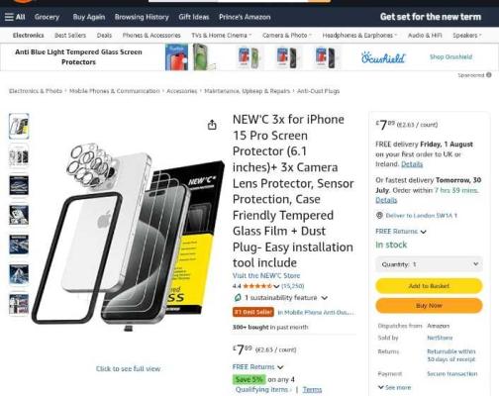499x396 pixels.
Task: Select the third product image thumbnail
Action: click(x=19, y=185)
